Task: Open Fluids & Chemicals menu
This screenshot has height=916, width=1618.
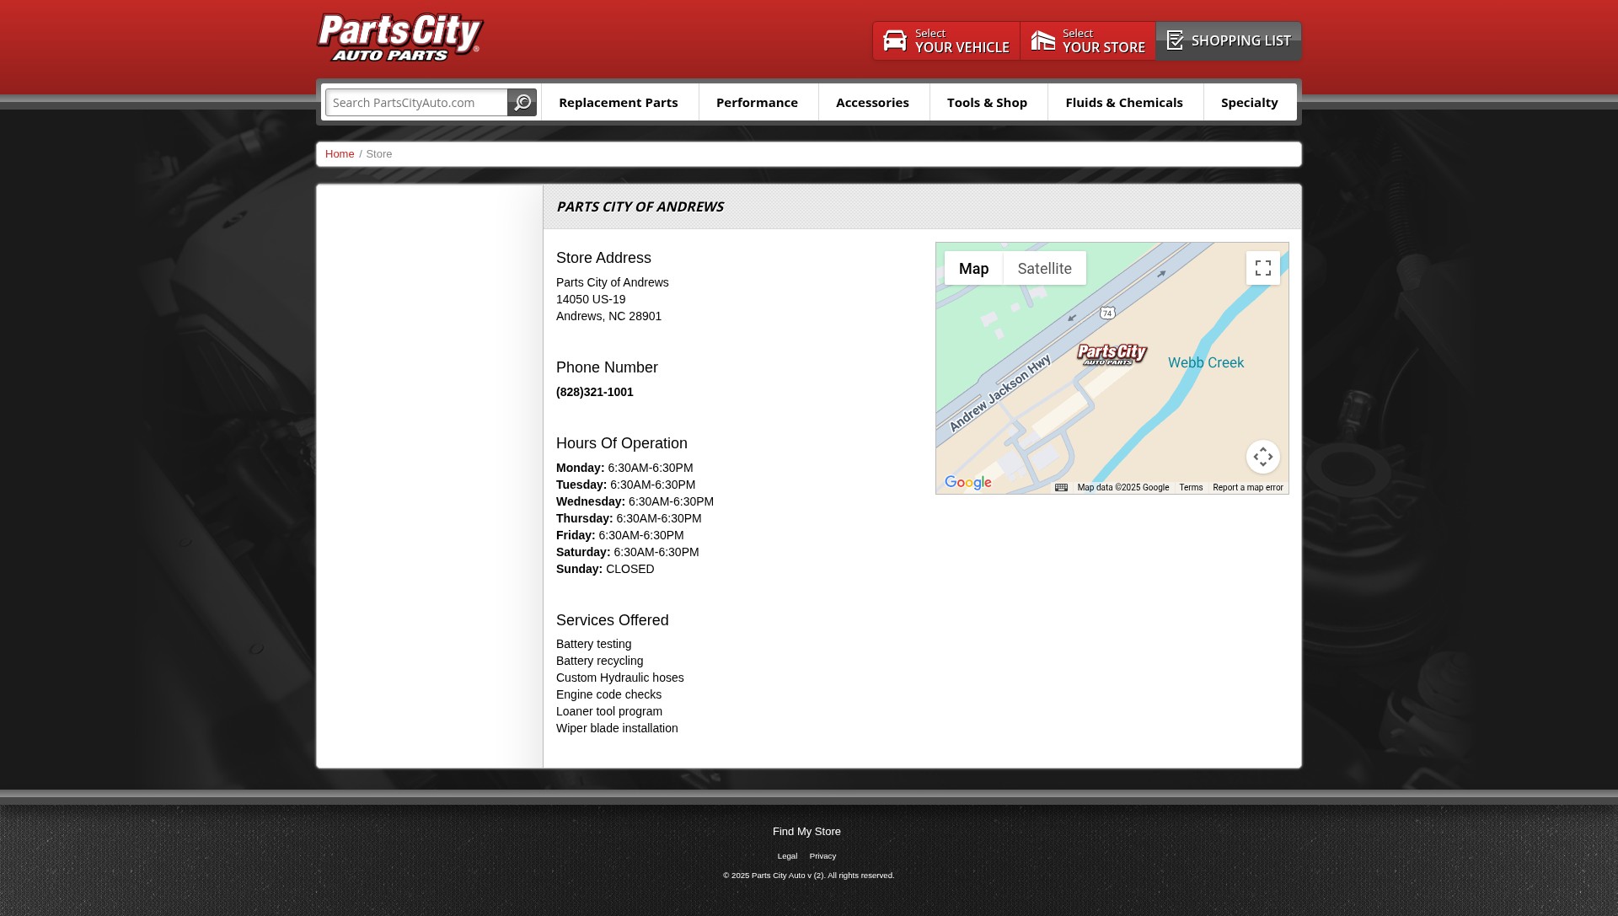Action: tap(1124, 102)
